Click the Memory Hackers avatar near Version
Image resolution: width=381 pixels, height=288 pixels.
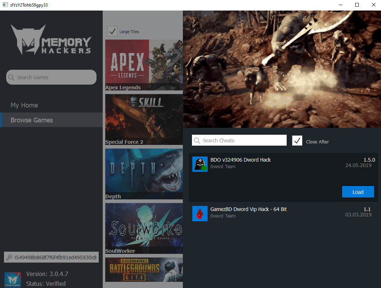coord(13,280)
